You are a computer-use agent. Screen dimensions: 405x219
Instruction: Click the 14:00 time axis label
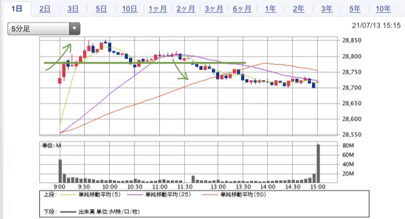[268, 187]
